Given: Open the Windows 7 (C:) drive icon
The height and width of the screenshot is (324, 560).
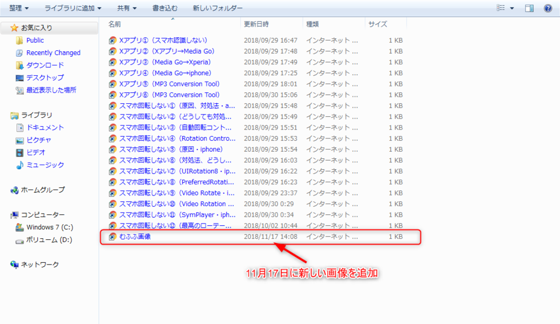Looking at the screenshot, I should pos(19,228).
